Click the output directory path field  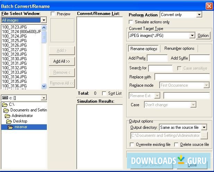[x=165, y=135]
